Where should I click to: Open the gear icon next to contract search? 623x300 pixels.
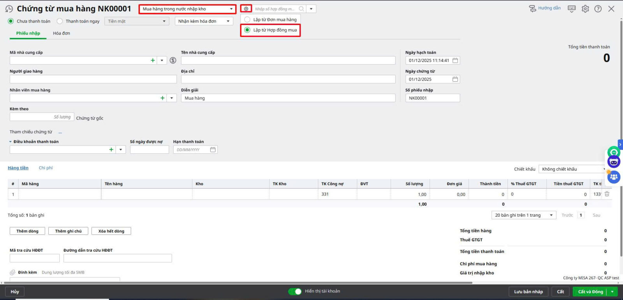[246, 9]
